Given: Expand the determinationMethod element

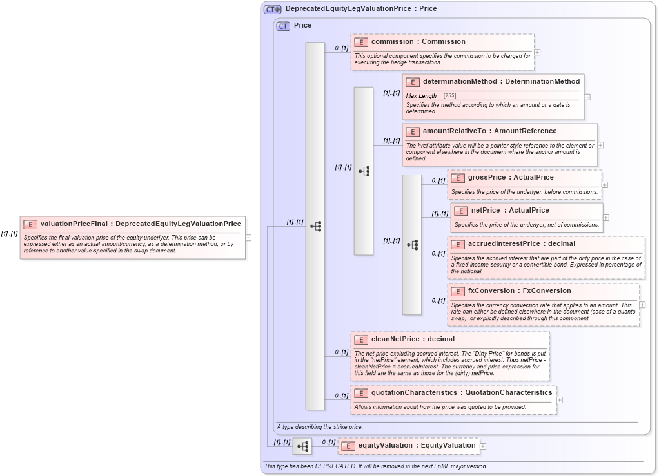Looking at the screenshot, I should click(x=587, y=97).
